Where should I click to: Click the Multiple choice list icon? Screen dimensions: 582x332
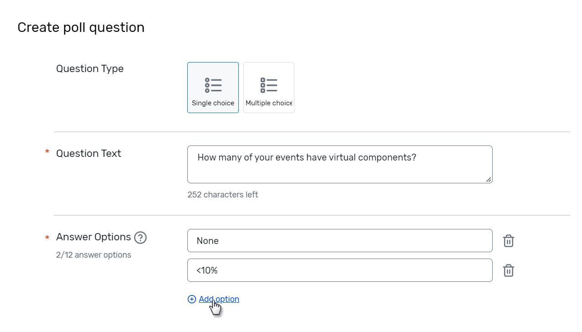click(268, 84)
